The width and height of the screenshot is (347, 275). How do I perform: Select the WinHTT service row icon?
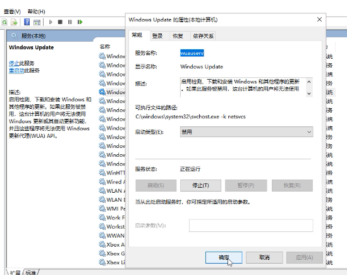point(102,173)
